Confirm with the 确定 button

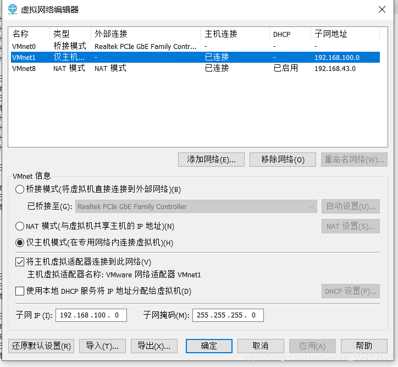tap(209, 346)
